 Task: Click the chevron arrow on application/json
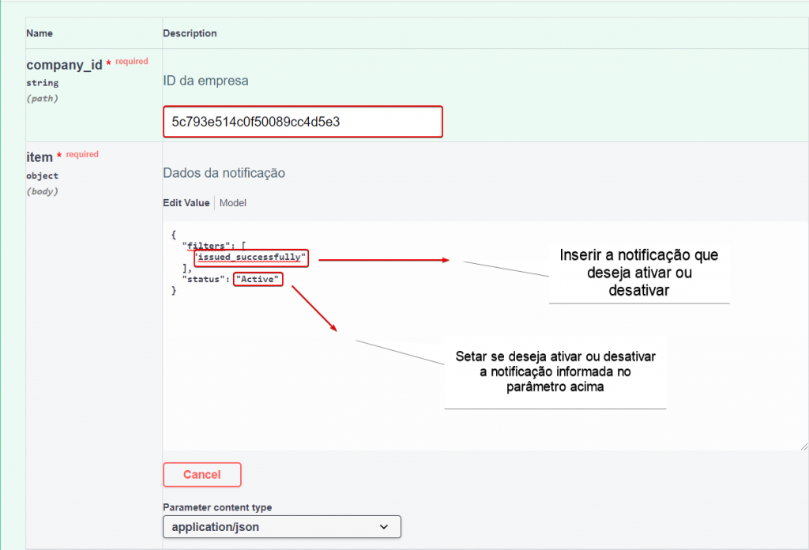(x=384, y=526)
